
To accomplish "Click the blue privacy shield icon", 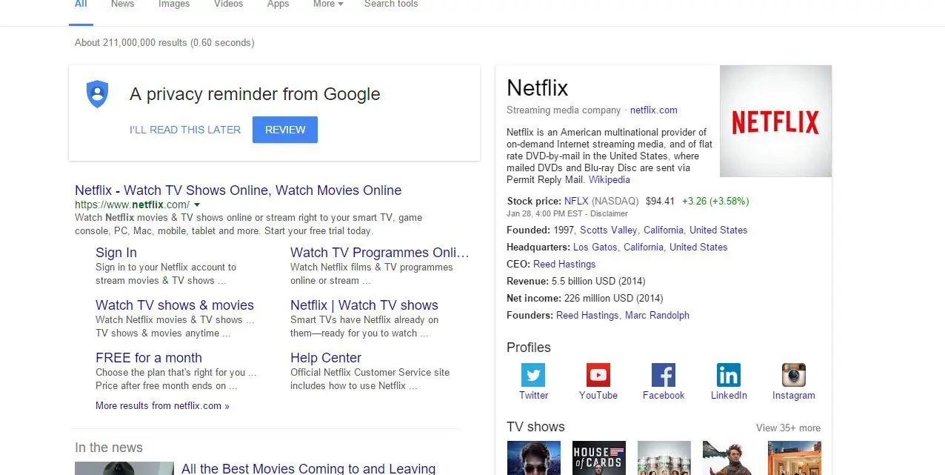I will point(98,94).
